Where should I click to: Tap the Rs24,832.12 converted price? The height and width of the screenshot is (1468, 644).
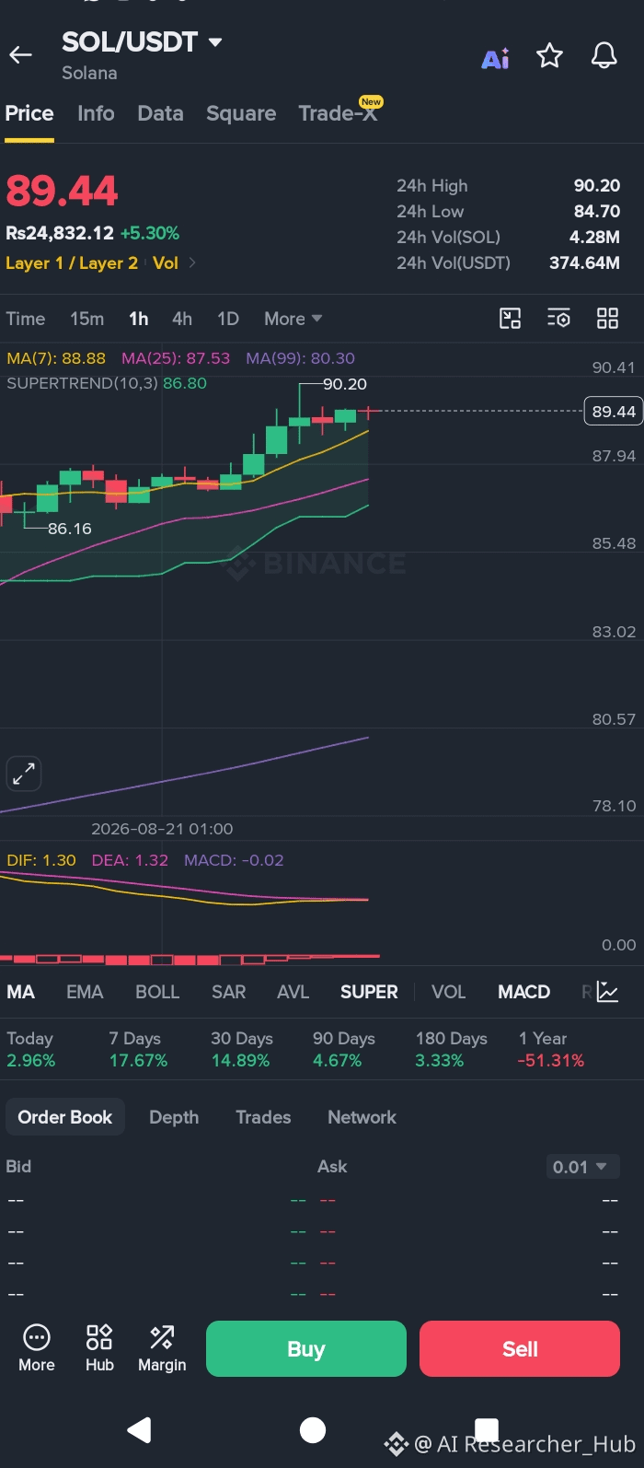tap(60, 233)
